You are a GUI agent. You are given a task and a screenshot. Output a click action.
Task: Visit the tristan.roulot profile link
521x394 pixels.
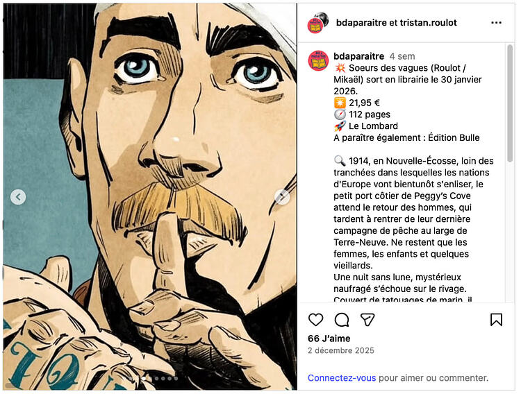[429, 22]
